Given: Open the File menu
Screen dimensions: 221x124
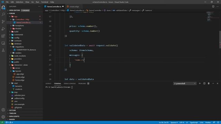Looking at the screenshot, I should (7, 2).
